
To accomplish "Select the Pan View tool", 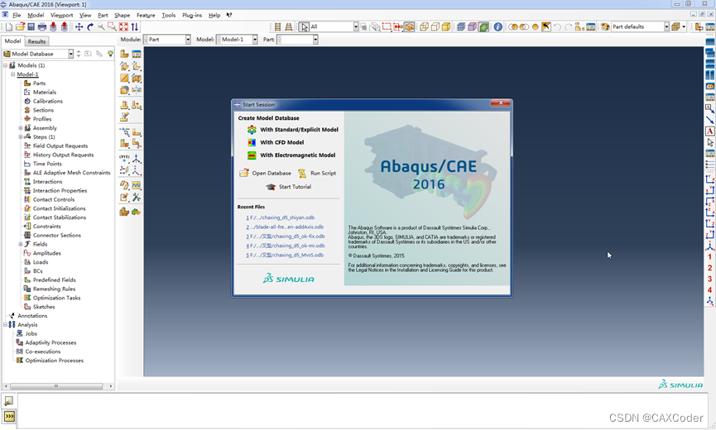I will 79,27.
